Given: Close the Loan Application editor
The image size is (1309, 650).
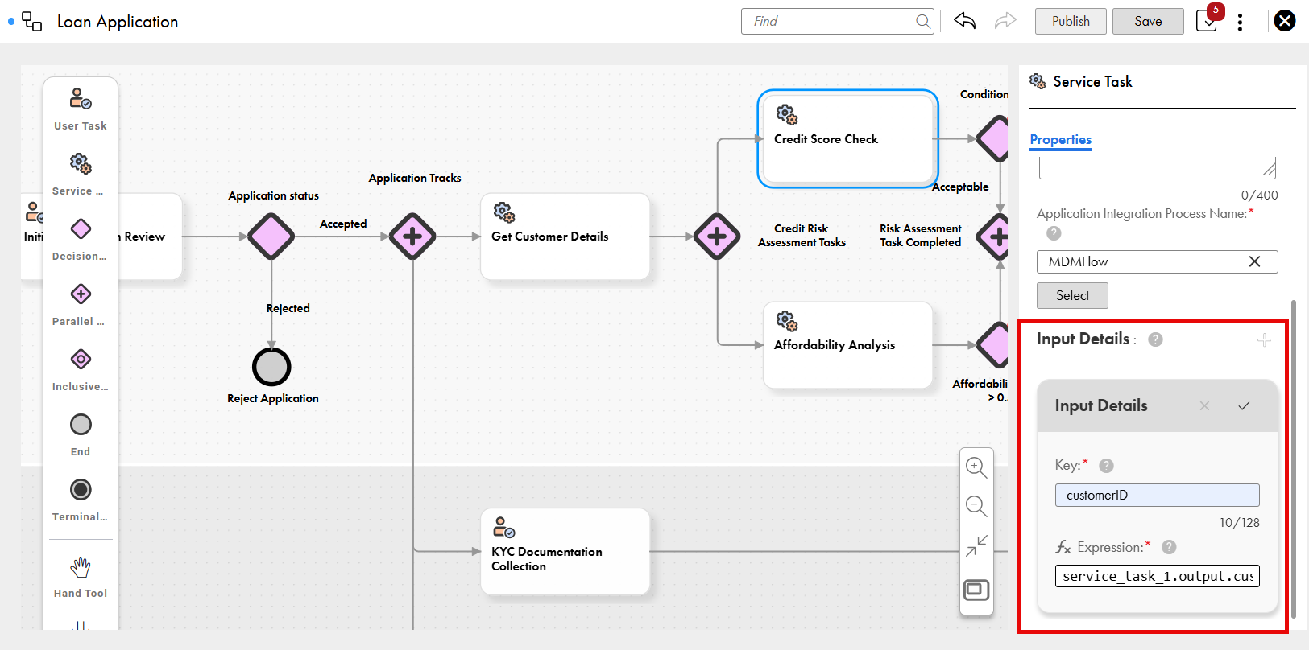Looking at the screenshot, I should pyautogui.click(x=1285, y=21).
